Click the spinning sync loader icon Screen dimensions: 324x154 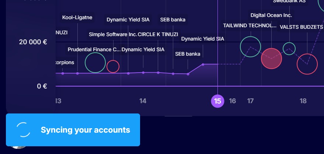(23, 130)
